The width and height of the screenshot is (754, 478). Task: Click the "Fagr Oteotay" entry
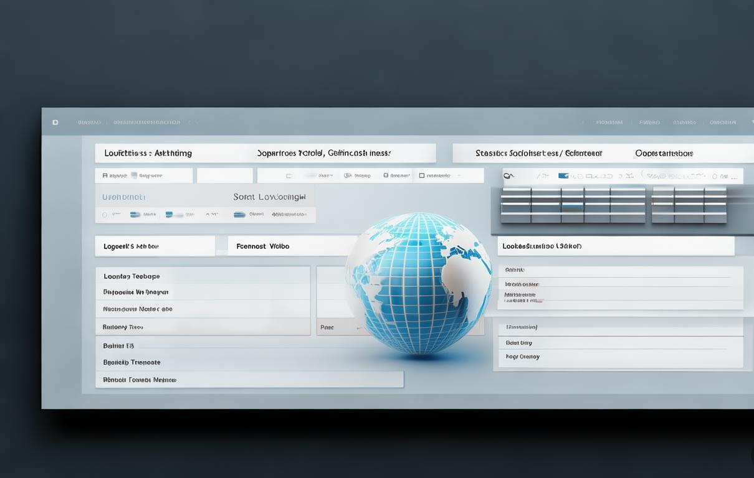pos(523,357)
